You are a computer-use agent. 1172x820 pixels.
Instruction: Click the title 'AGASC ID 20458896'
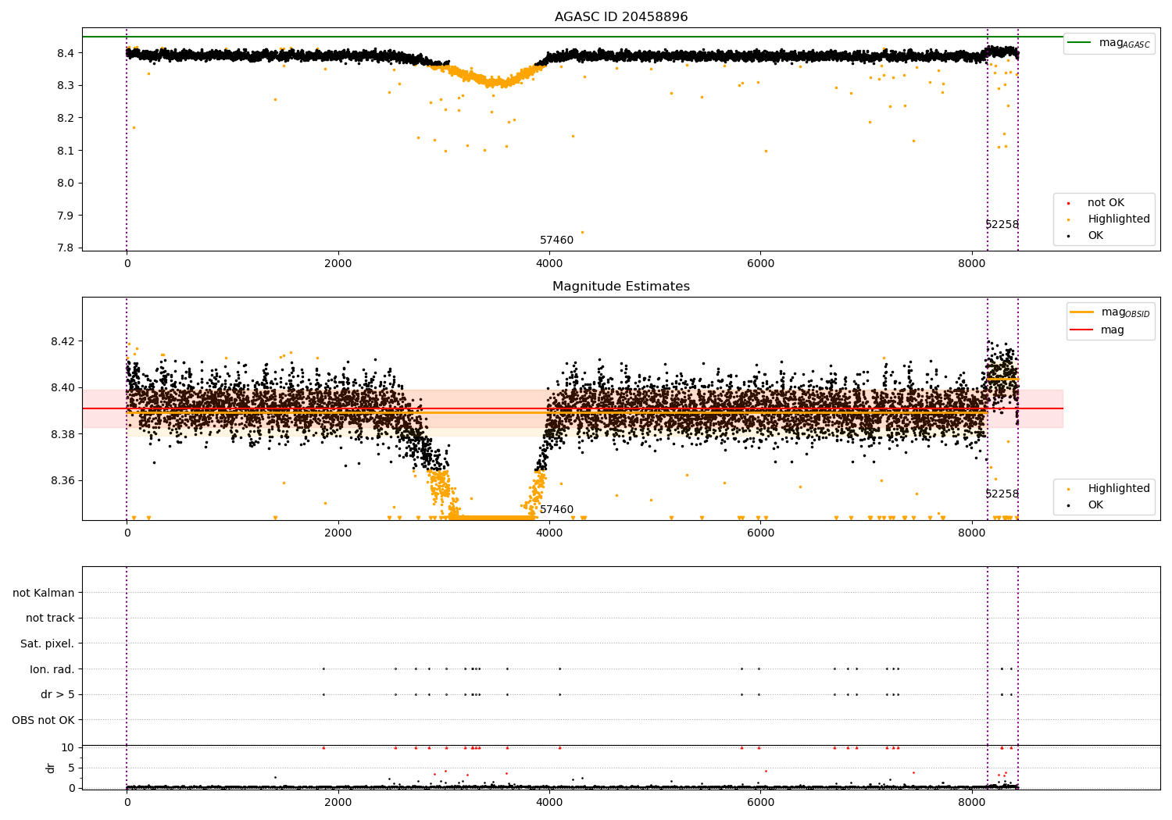pyautogui.click(x=621, y=17)
